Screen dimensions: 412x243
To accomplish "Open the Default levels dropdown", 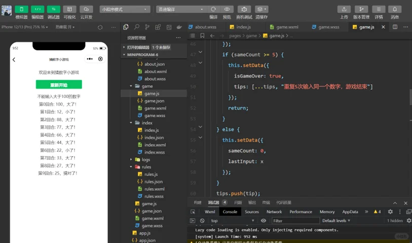I will (x=336, y=221).
